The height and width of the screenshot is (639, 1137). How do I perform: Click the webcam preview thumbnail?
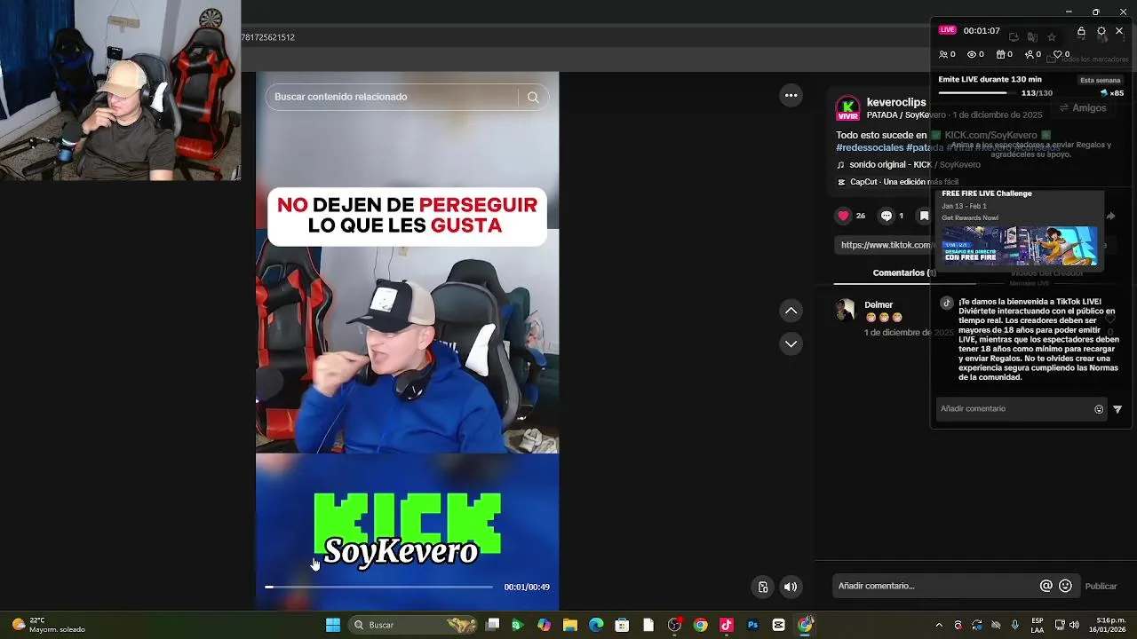pos(120,91)
